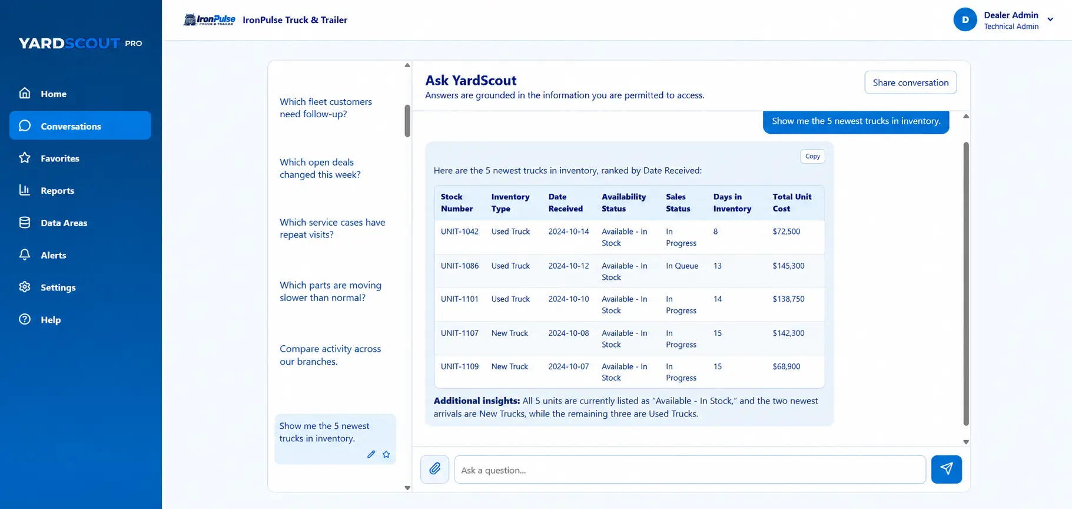
Task: Click the Total Unit Cost column header
Action: click(x=792, y=203)
